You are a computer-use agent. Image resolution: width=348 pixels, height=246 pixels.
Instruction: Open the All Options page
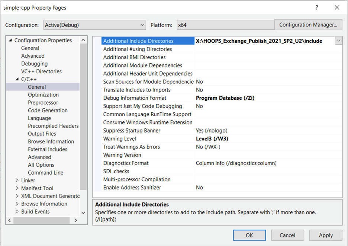(x=41, y=165)
